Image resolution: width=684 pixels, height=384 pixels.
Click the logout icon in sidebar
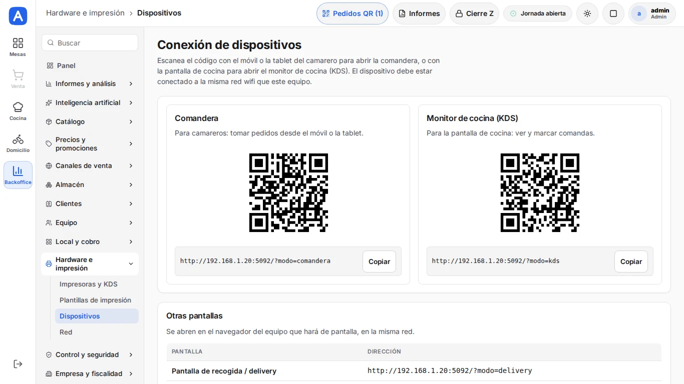(x=18, y=364)
